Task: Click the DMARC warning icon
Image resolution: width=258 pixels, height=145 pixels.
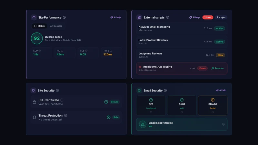Action: (x=213, y=100)
